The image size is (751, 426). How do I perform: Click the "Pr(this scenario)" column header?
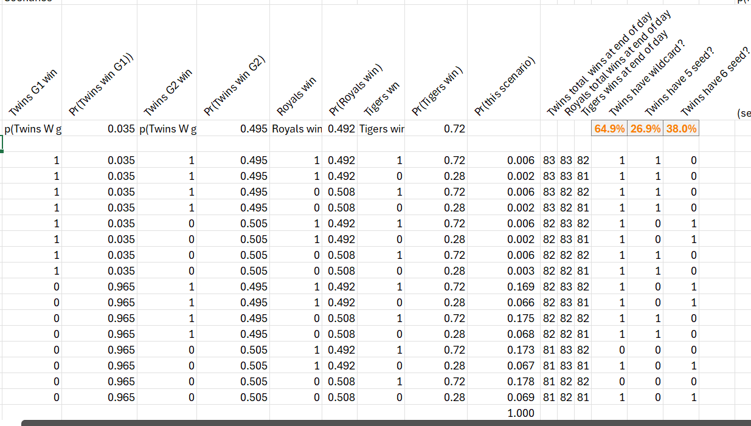504,85
